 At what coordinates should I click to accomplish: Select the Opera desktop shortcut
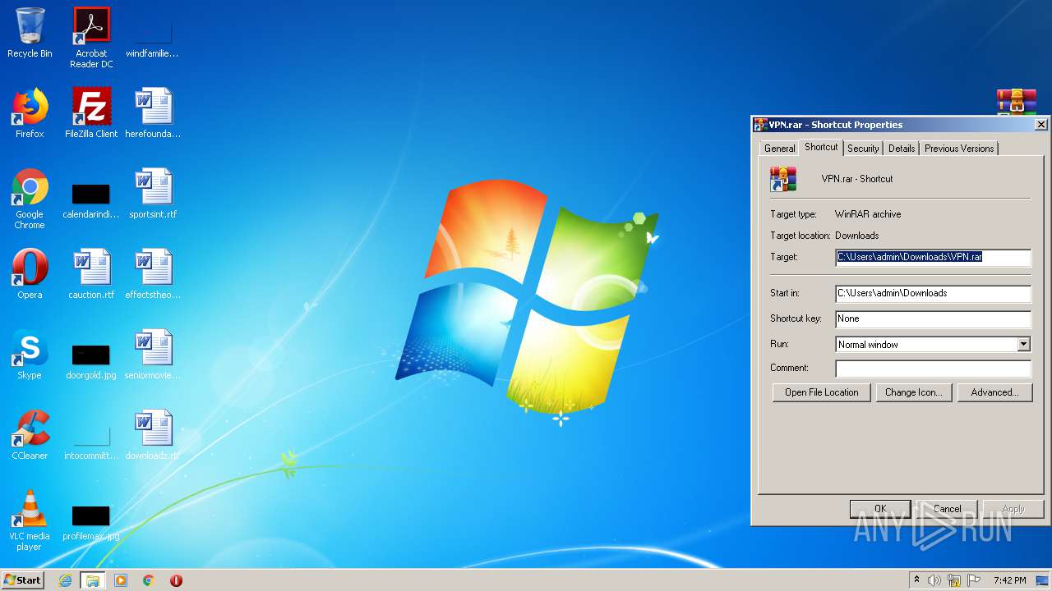tap(30, 274)
